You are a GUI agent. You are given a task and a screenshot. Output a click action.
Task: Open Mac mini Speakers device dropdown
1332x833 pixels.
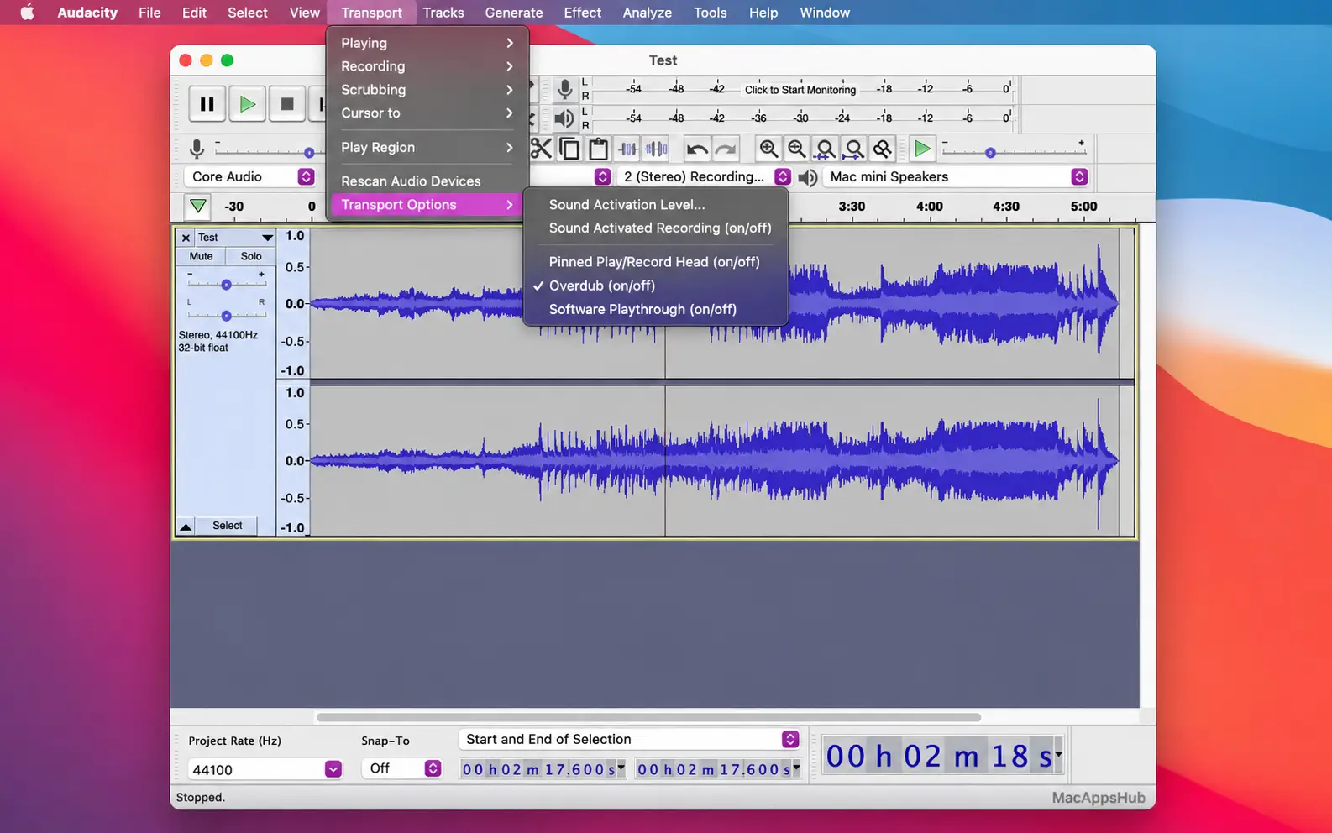pyautogui.click(x=957, y=177)
